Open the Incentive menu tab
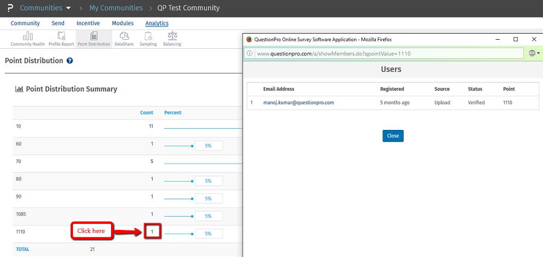Viewport: 543px width, 257px height. tap(88, 23)
